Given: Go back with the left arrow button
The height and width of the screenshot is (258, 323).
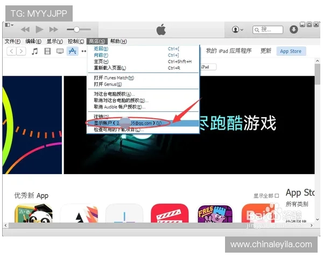Looking at the screenshot, I should pyautogui.click(x=11, y=51).
